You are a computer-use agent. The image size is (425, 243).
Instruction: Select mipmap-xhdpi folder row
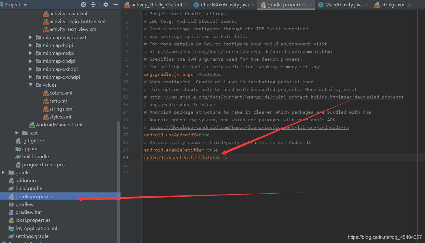tap(59, 61)
